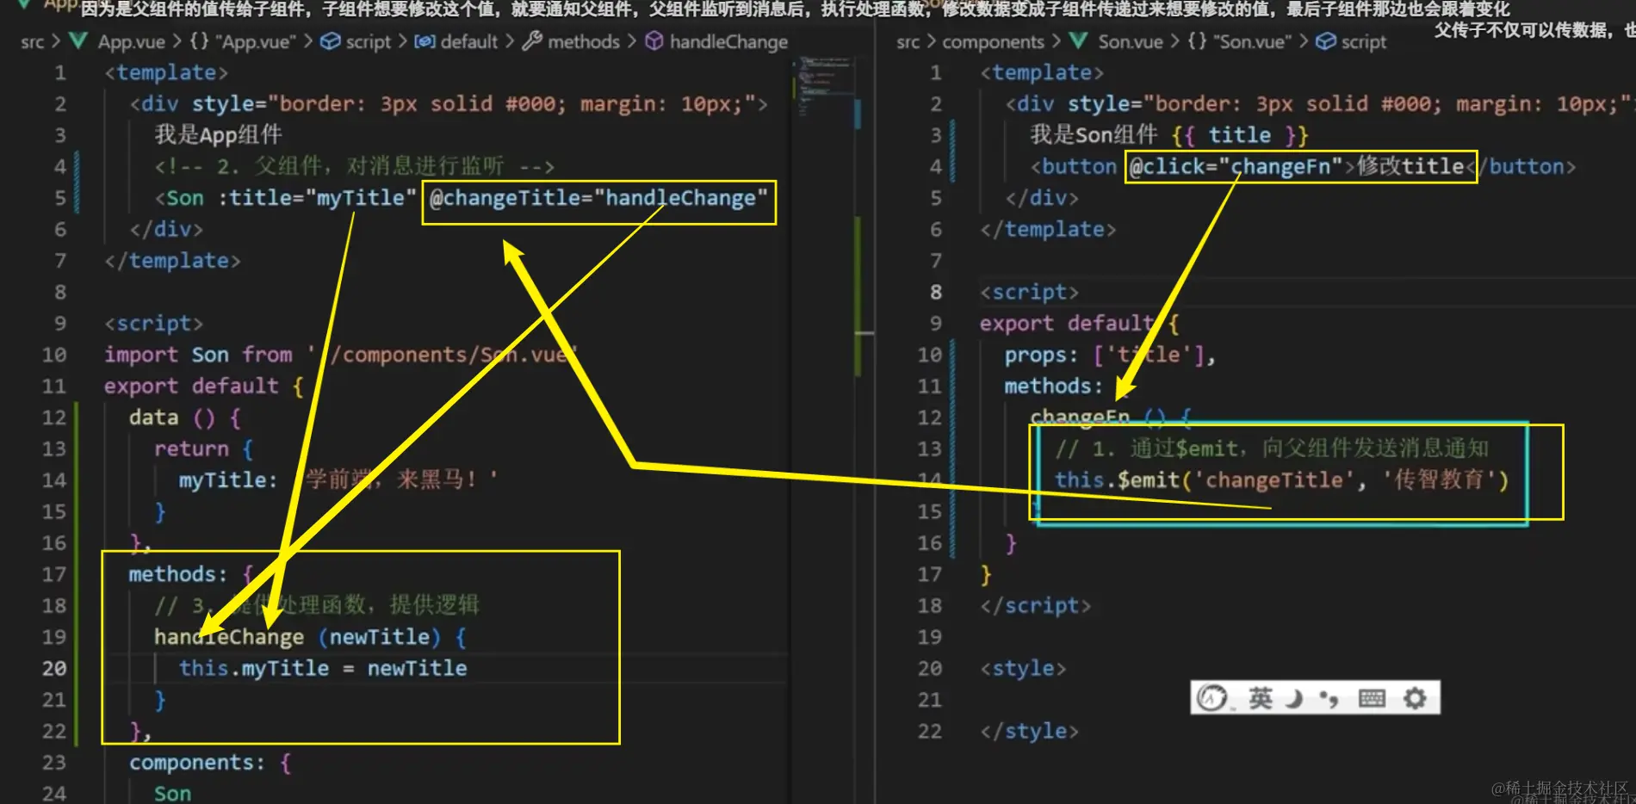Click opening "<style>" tag in Son.vue
This screenshot has height=804, width=1636.
1023,668
